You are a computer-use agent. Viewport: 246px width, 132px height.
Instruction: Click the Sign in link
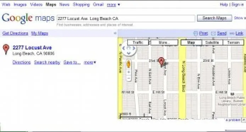tap(238, 5)
